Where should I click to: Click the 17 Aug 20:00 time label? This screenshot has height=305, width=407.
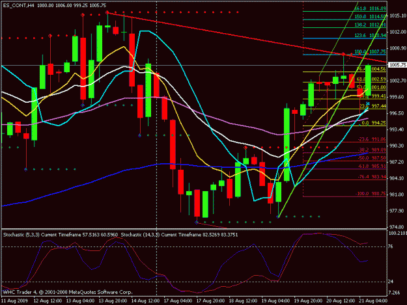[x=210, y=301]
